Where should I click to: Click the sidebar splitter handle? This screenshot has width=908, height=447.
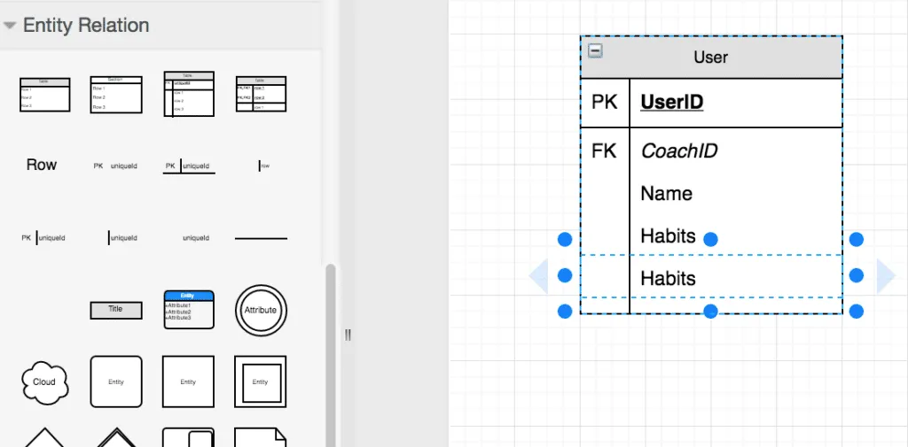pos(348,335)
